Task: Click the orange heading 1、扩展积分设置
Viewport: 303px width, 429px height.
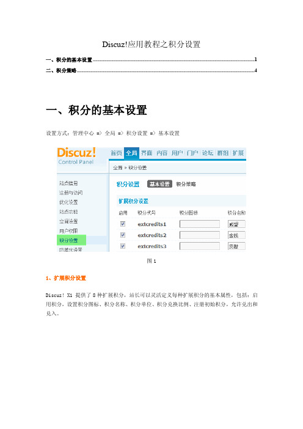Action: coord(66,278)
